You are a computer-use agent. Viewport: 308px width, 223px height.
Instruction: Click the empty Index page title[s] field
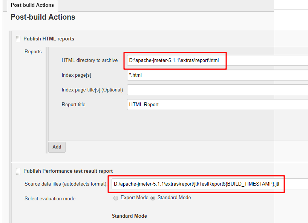[217, 90]
